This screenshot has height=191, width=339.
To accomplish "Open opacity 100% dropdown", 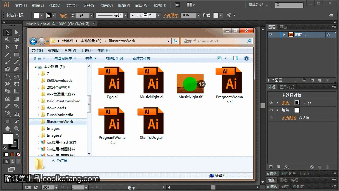I will pyautogui.click(x=198, y=15).
